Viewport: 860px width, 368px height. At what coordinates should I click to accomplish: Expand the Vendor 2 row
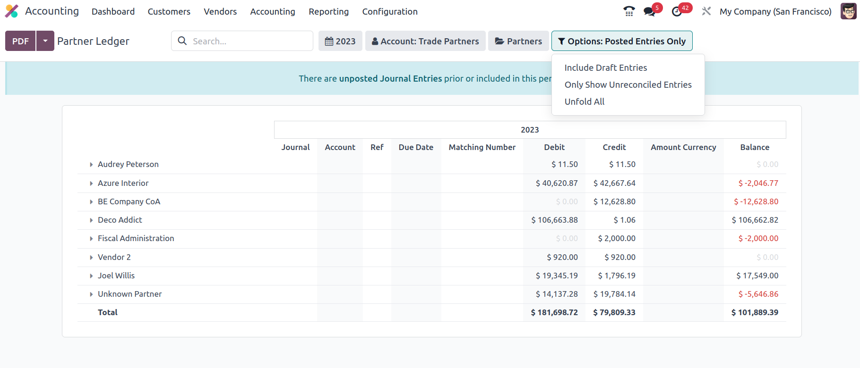point(91,258)
